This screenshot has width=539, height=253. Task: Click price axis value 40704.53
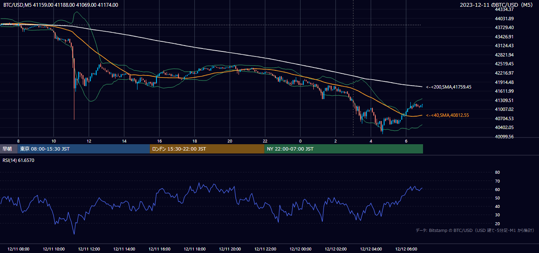(504, 118)
